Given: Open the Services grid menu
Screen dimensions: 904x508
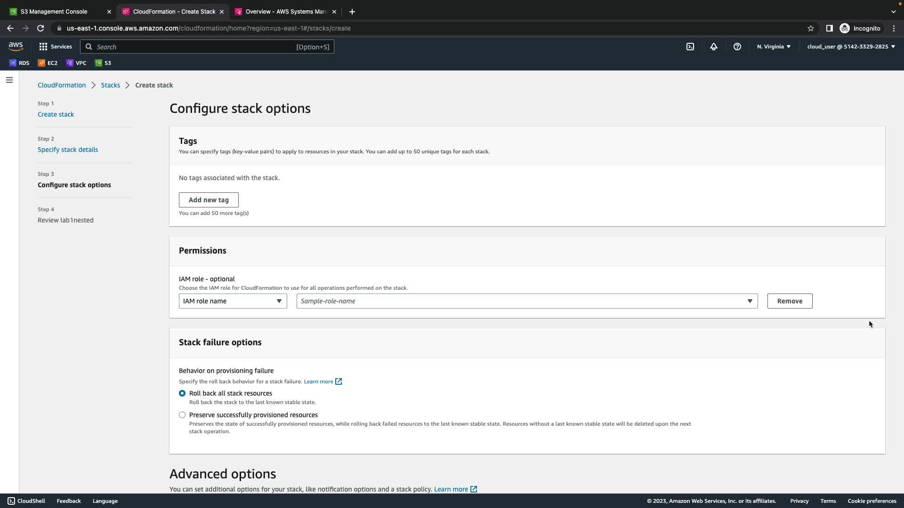Looking at the screenshot, I should (56, 47).
